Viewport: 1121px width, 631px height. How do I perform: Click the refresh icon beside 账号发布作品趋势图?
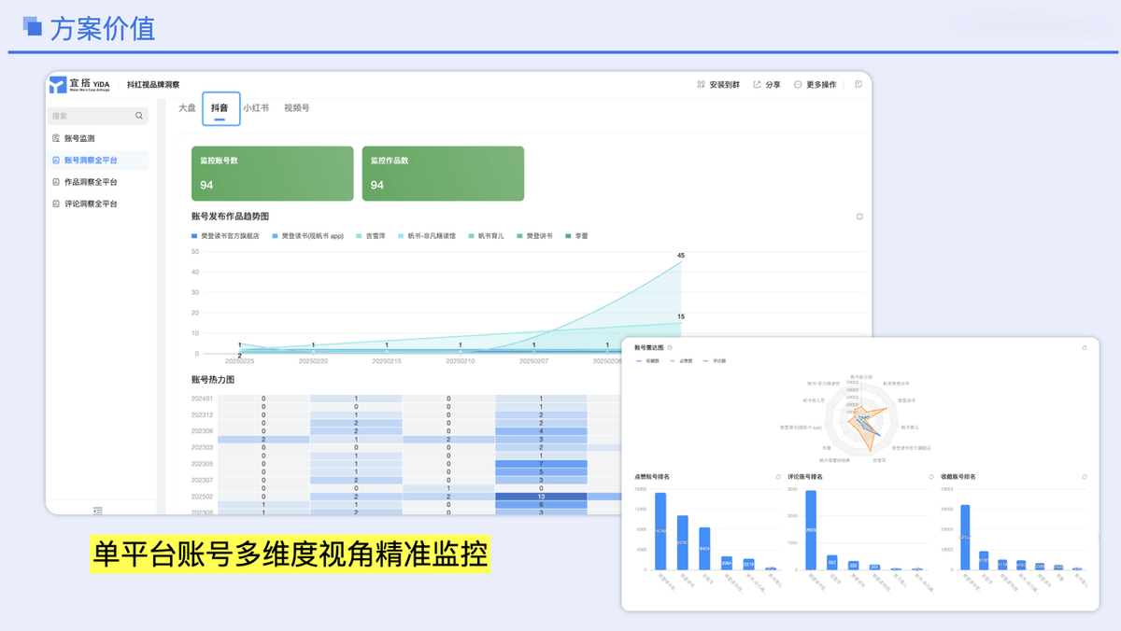(x=859, y=216)
